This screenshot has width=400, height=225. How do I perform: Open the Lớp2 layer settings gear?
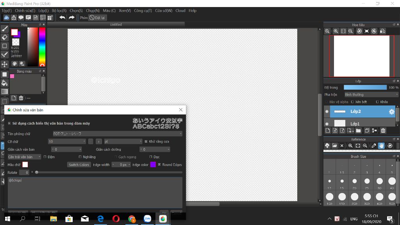coord(391,111)
